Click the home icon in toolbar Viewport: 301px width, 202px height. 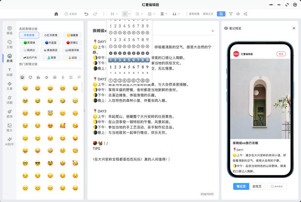click(56, 14)
